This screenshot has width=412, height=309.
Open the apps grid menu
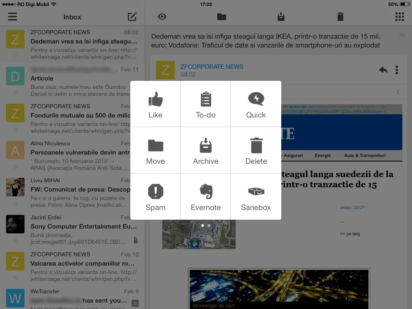click(400, 17)
